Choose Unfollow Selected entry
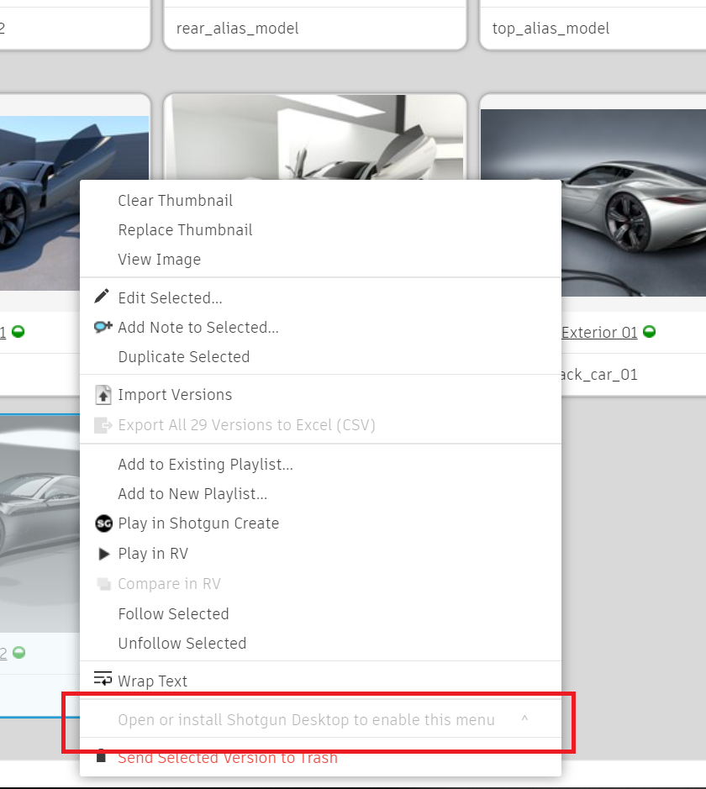 [182, 644]
